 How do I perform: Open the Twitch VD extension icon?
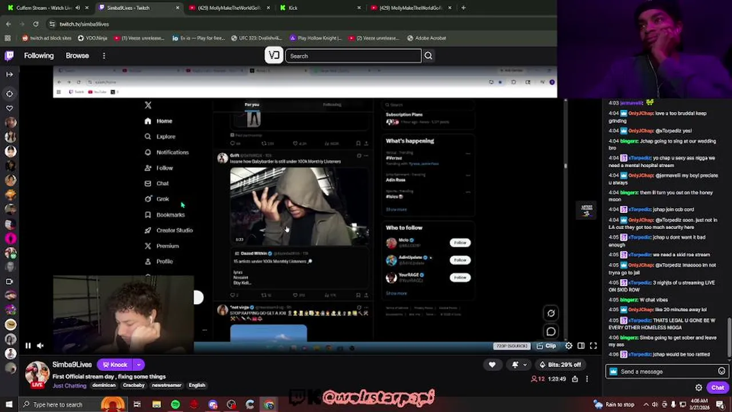274,56
